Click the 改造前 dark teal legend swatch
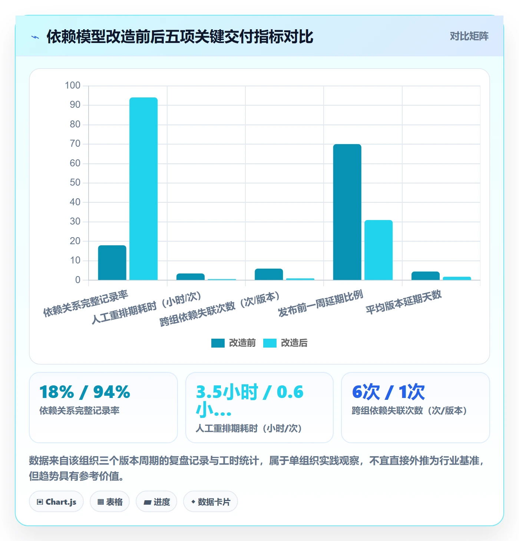 [x=218, y=343]
